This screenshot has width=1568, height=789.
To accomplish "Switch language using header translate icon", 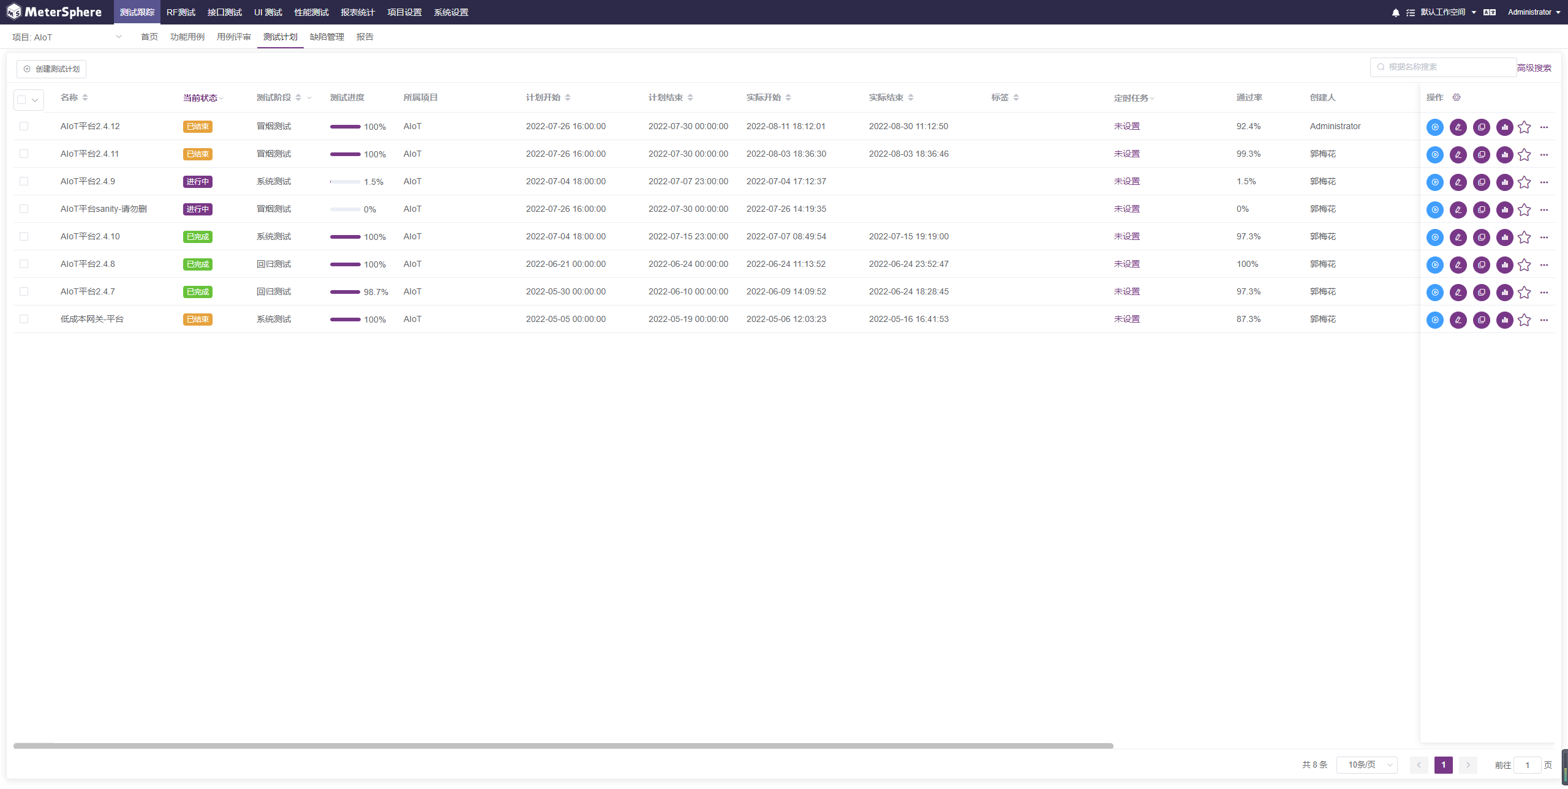I will pos(1490,12).
